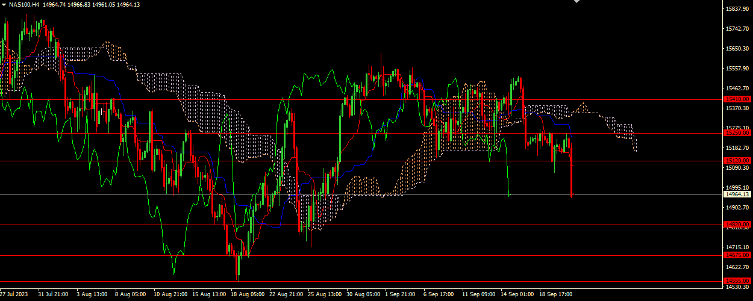Click the 1 Sep 21:00 time label
Screen dimensions: 753x301
[401, 294]
